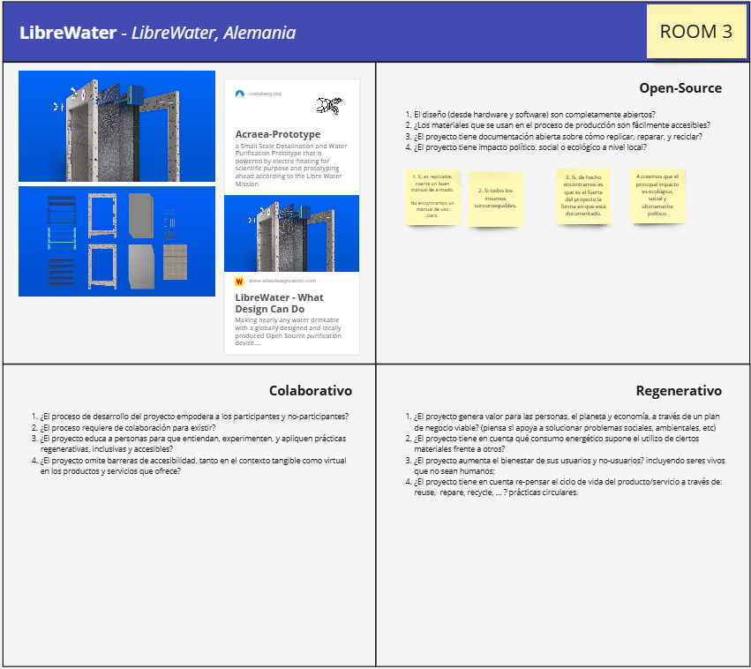The image size is (751, 669).
Task: Select the sticky note starting '1. Sí, es replicable'
Action: pyautogui.click(x=432, y=196)
